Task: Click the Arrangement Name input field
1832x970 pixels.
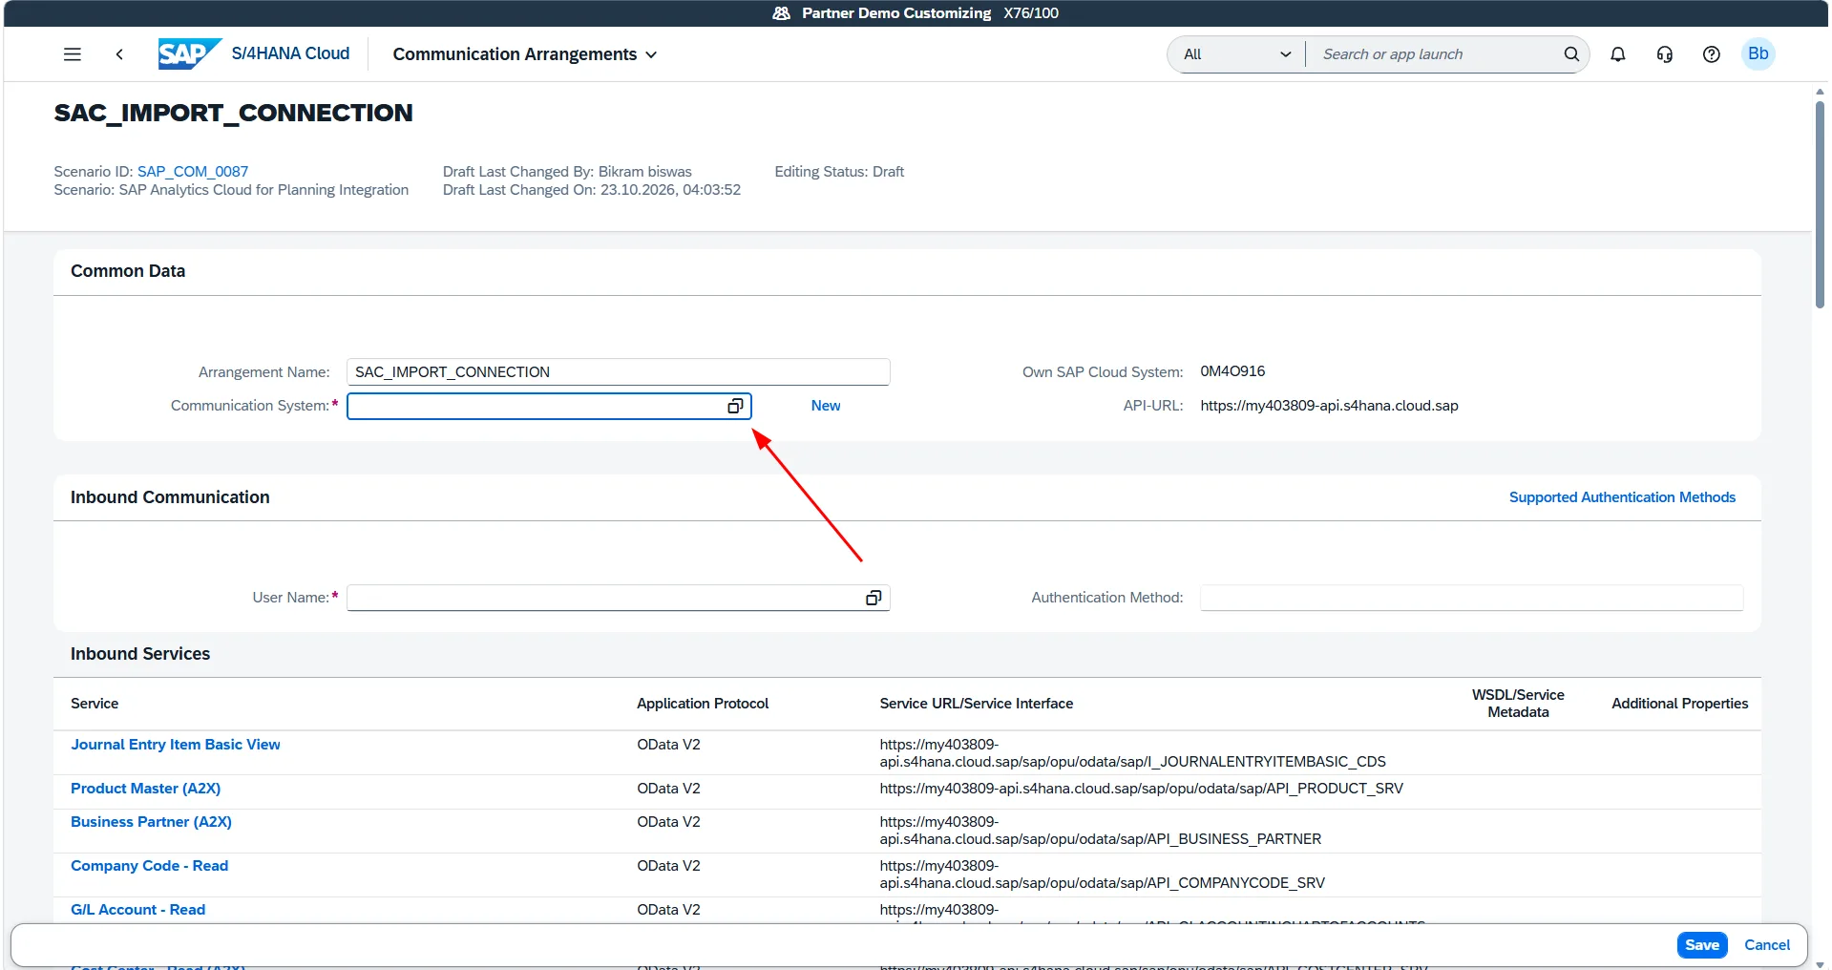Action: coord(618,372)
